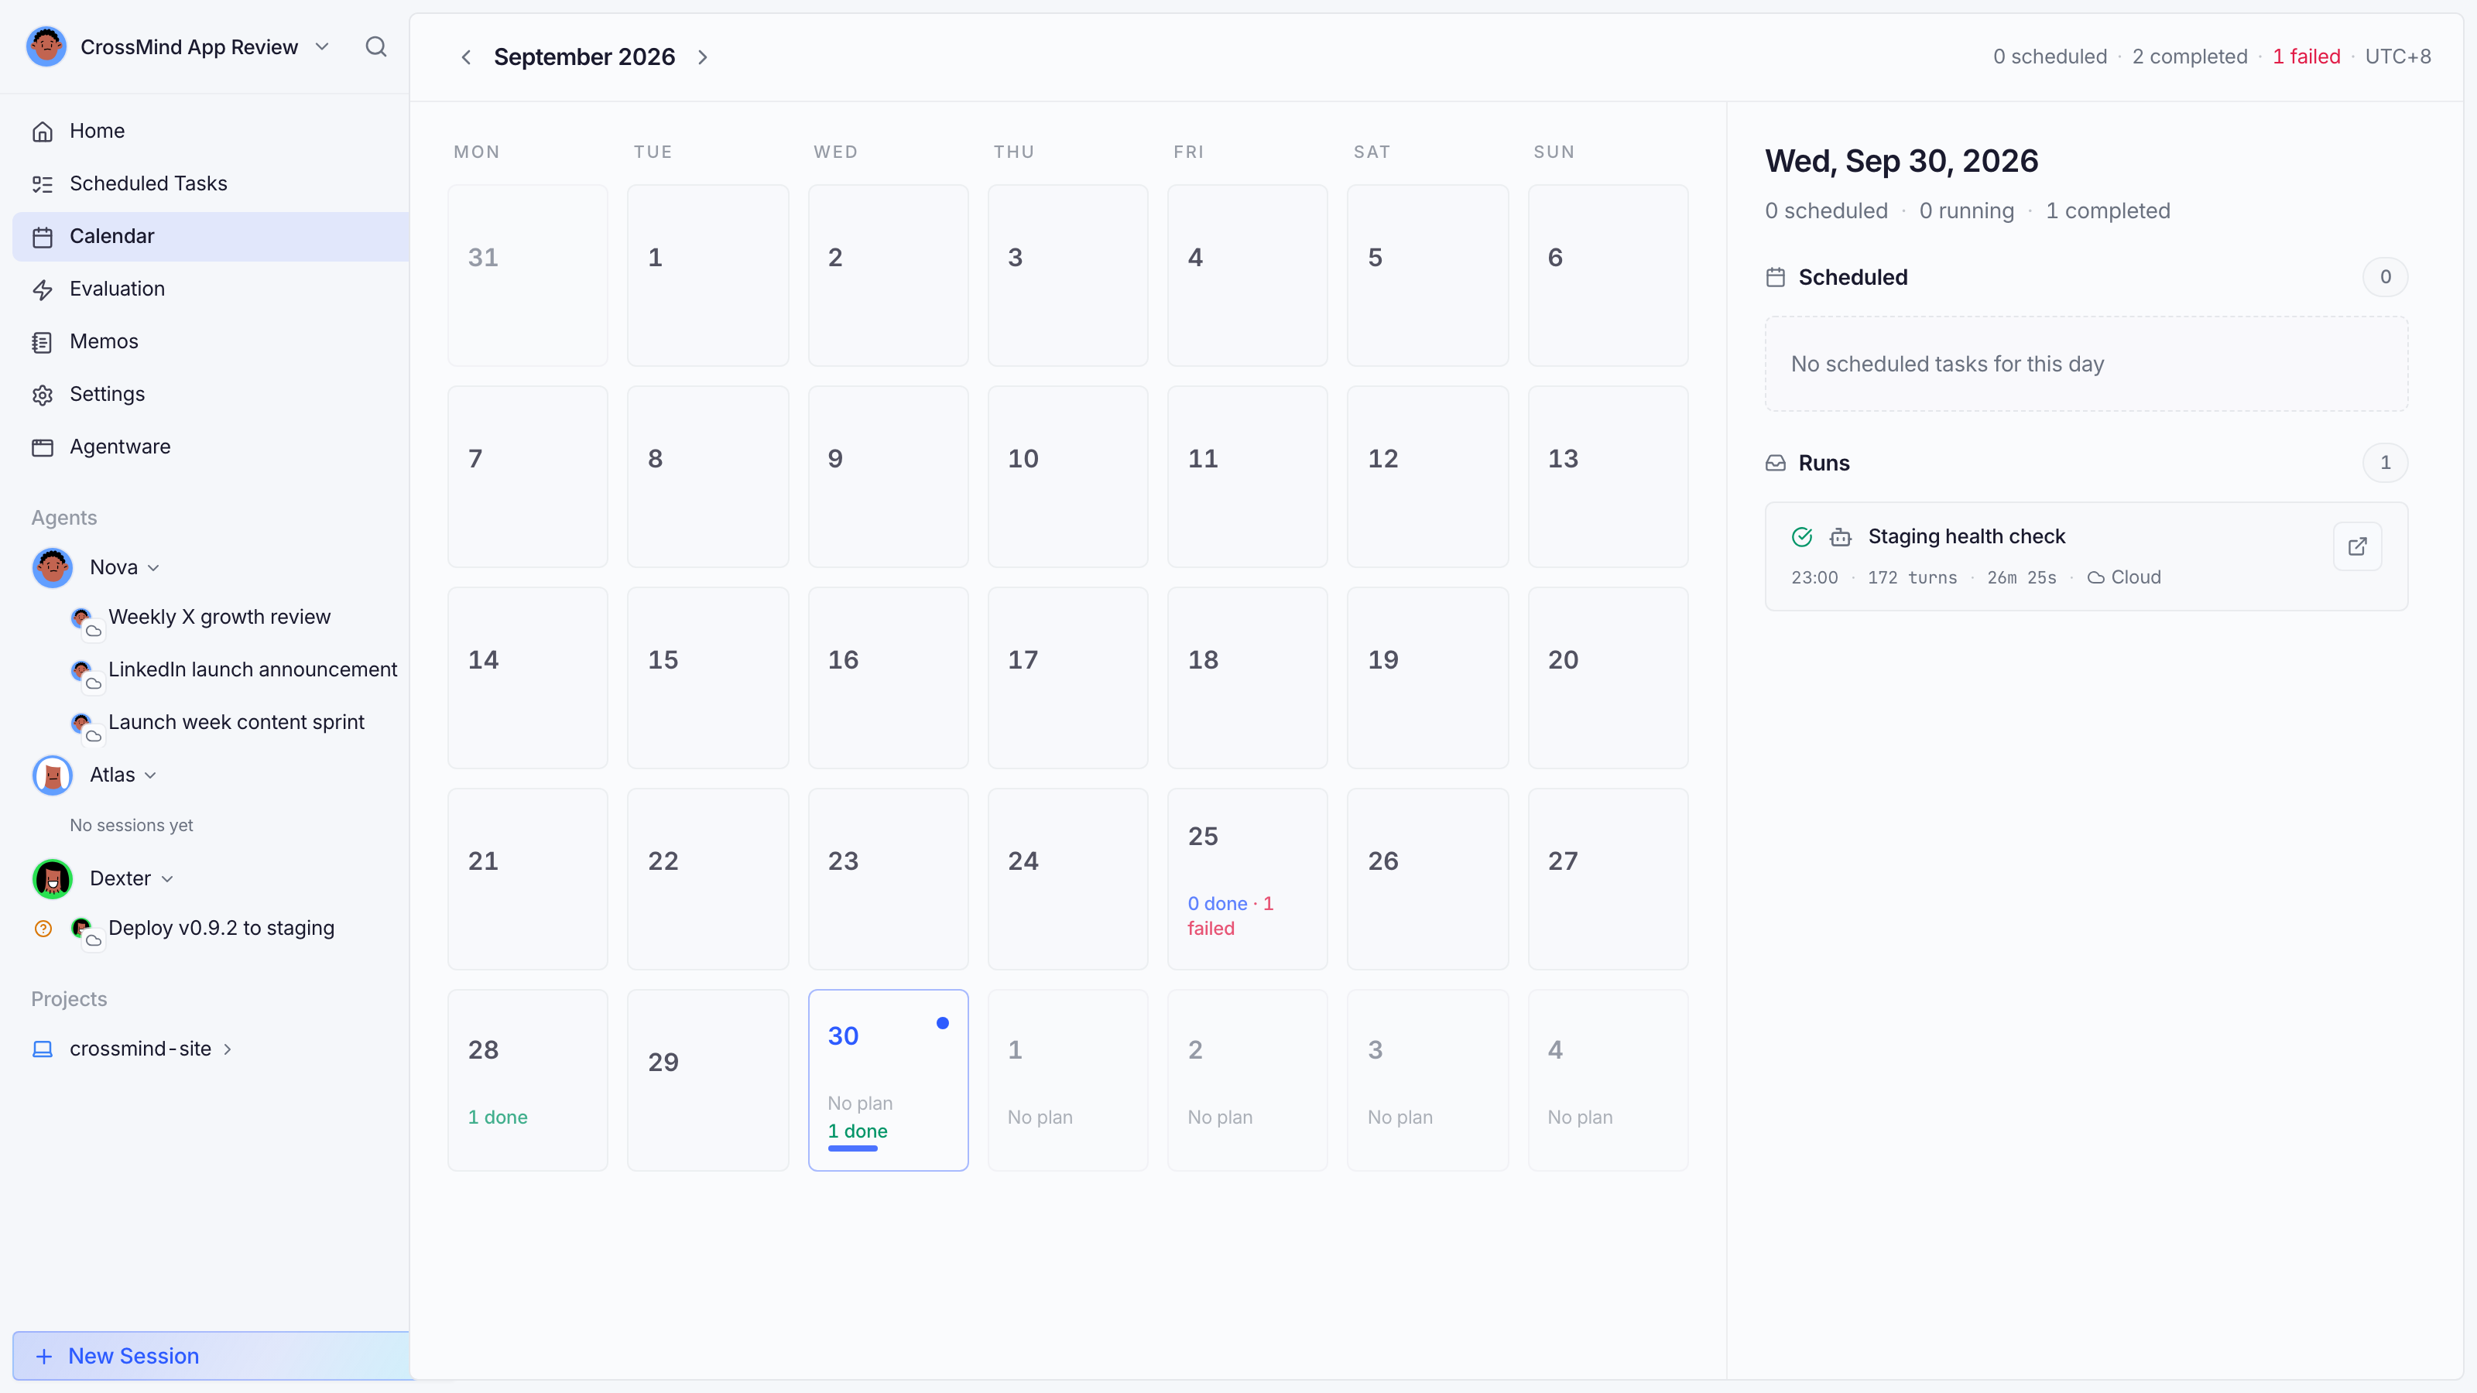
Task: Open the Evaluation page
Action: coord(211,289)
